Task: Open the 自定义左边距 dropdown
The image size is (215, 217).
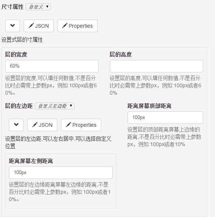Action: pyautogui.click(x=55, y=106)
